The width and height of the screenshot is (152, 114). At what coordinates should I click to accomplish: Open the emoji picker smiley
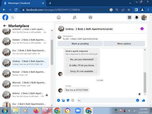tap(137, 100)
